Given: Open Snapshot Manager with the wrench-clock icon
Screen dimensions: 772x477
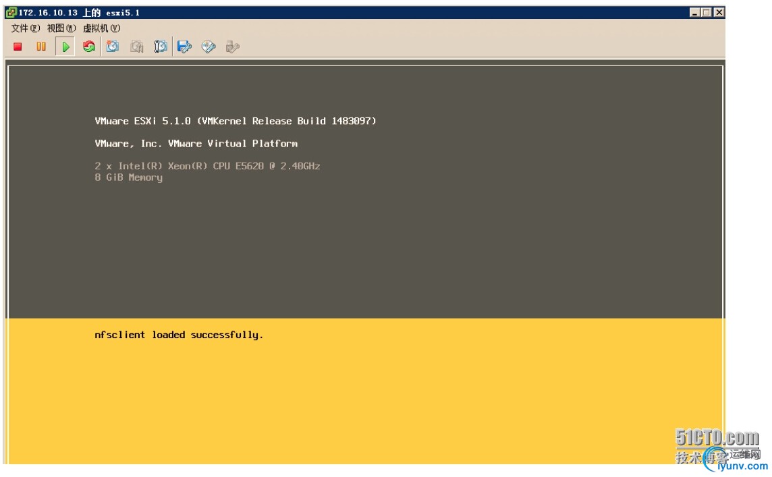Looking at the screenshot, I should click(x=161, y=47).
